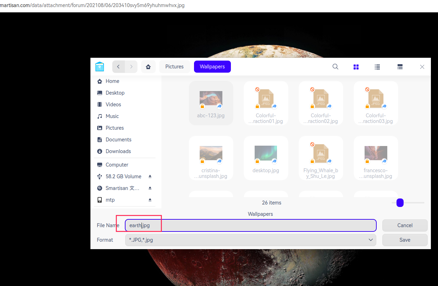
Task: Eject the mtp device
Action: point(150,200)
